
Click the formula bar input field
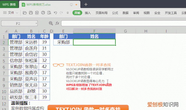click(124, 23)
